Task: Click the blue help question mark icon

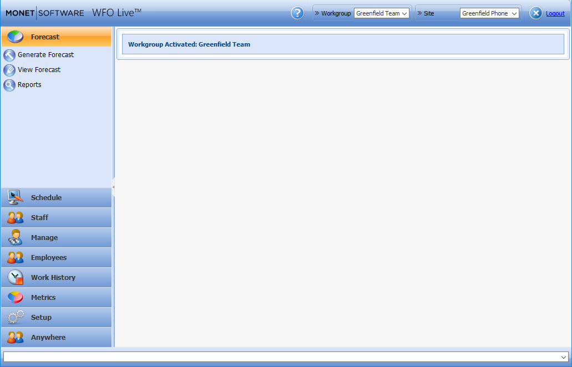Action: point(297,13)
